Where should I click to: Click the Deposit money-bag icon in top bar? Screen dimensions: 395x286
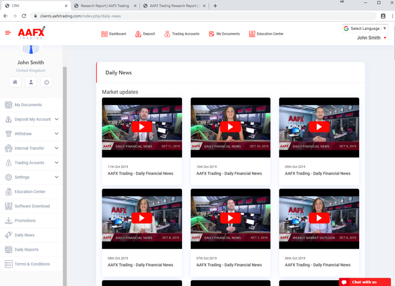coord(138,34)
